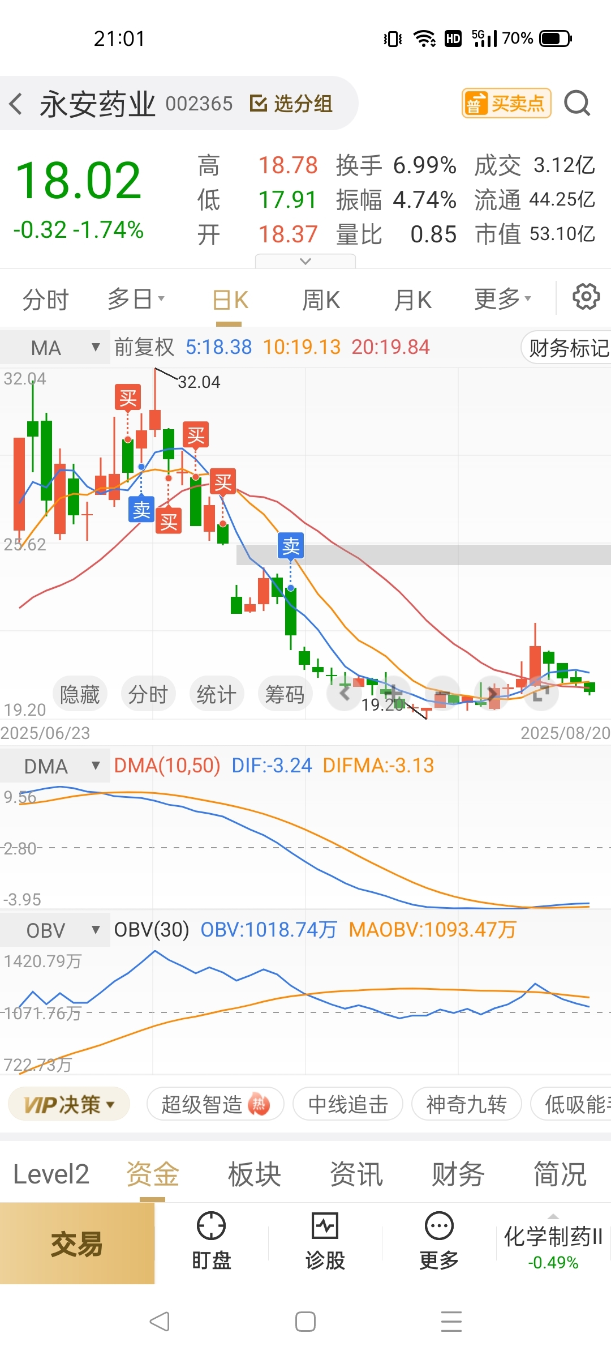Open OBV indicator dropdown
611x1359 pixels.
(x=55, y=930)
